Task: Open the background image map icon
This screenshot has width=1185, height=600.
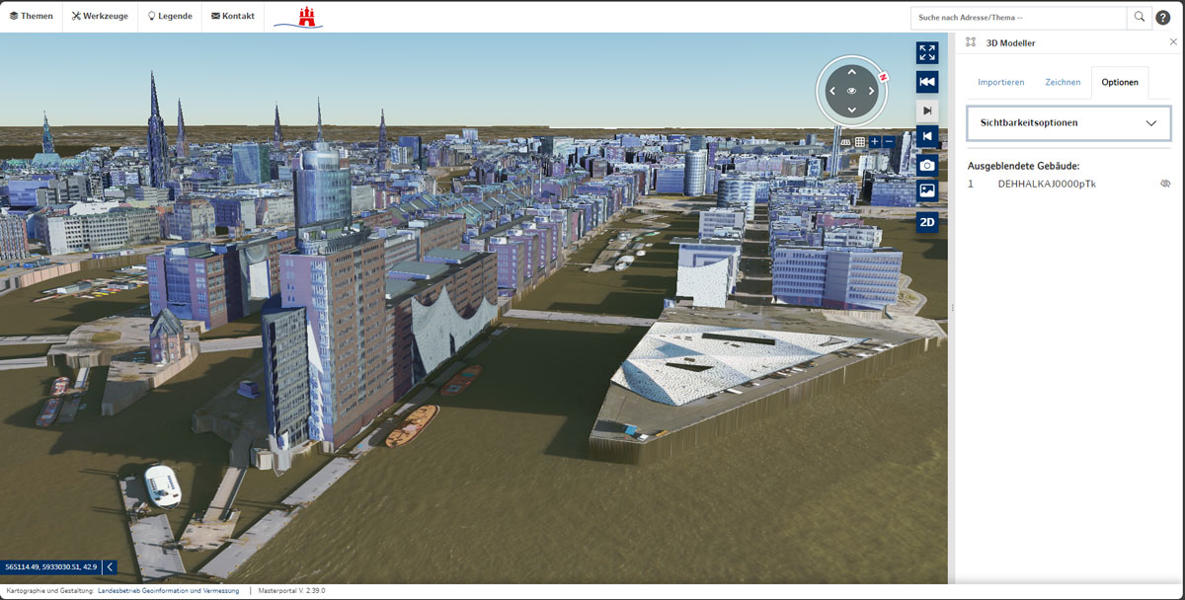Action: [x=926, y=191]
